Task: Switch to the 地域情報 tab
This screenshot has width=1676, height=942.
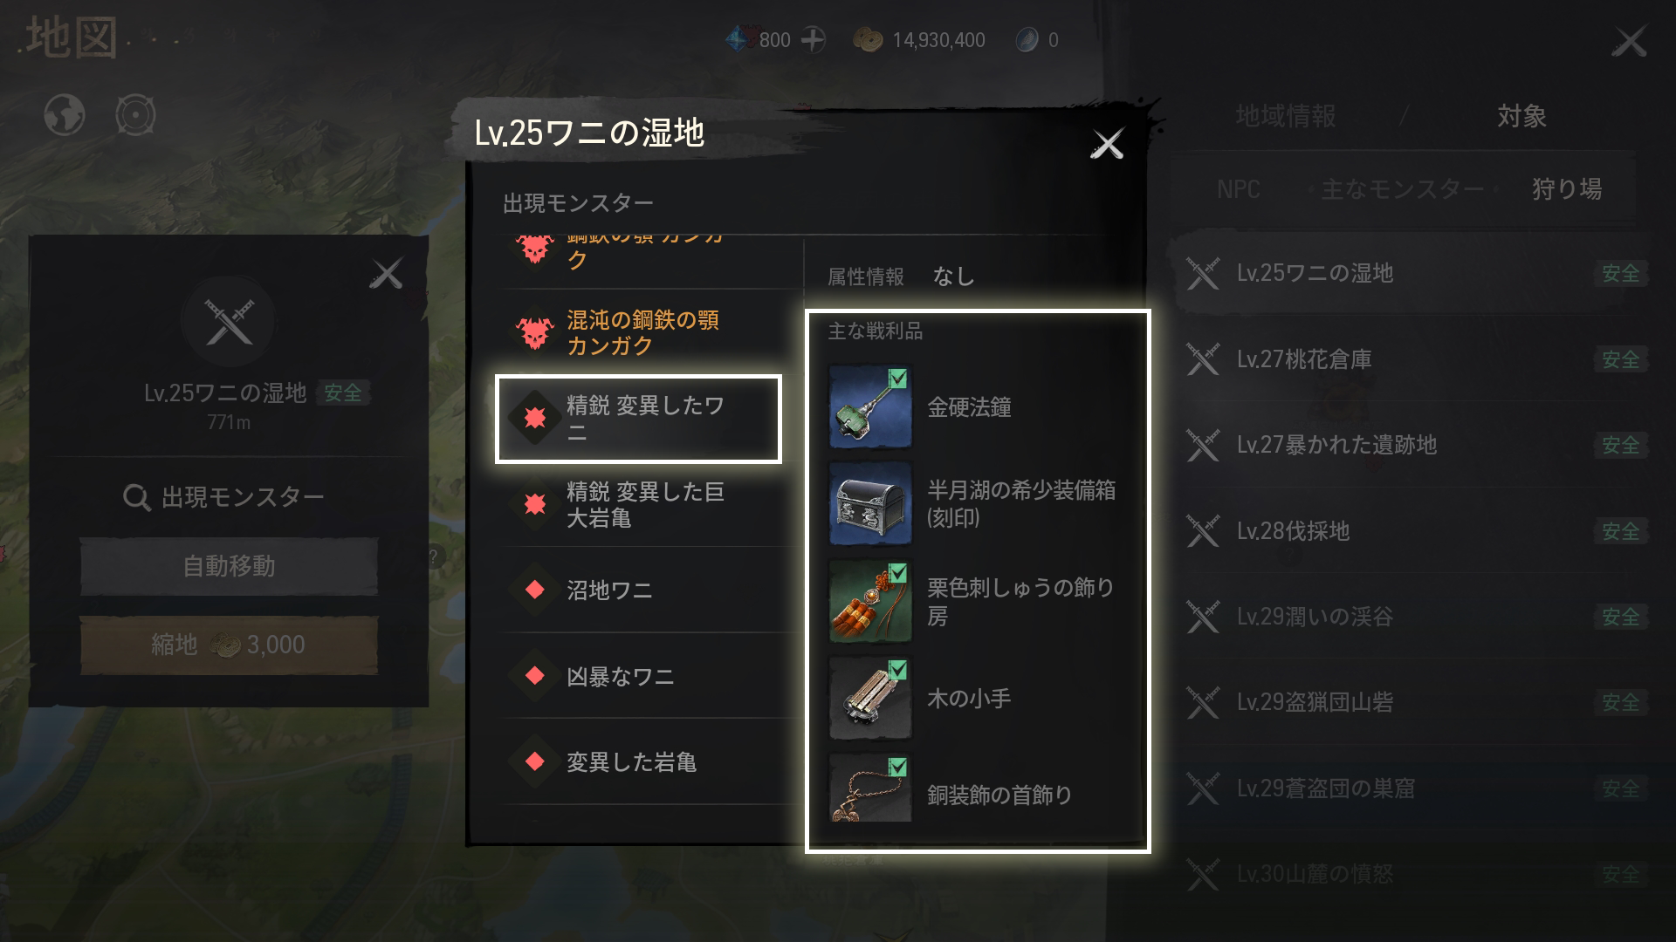Action: 1285,116
